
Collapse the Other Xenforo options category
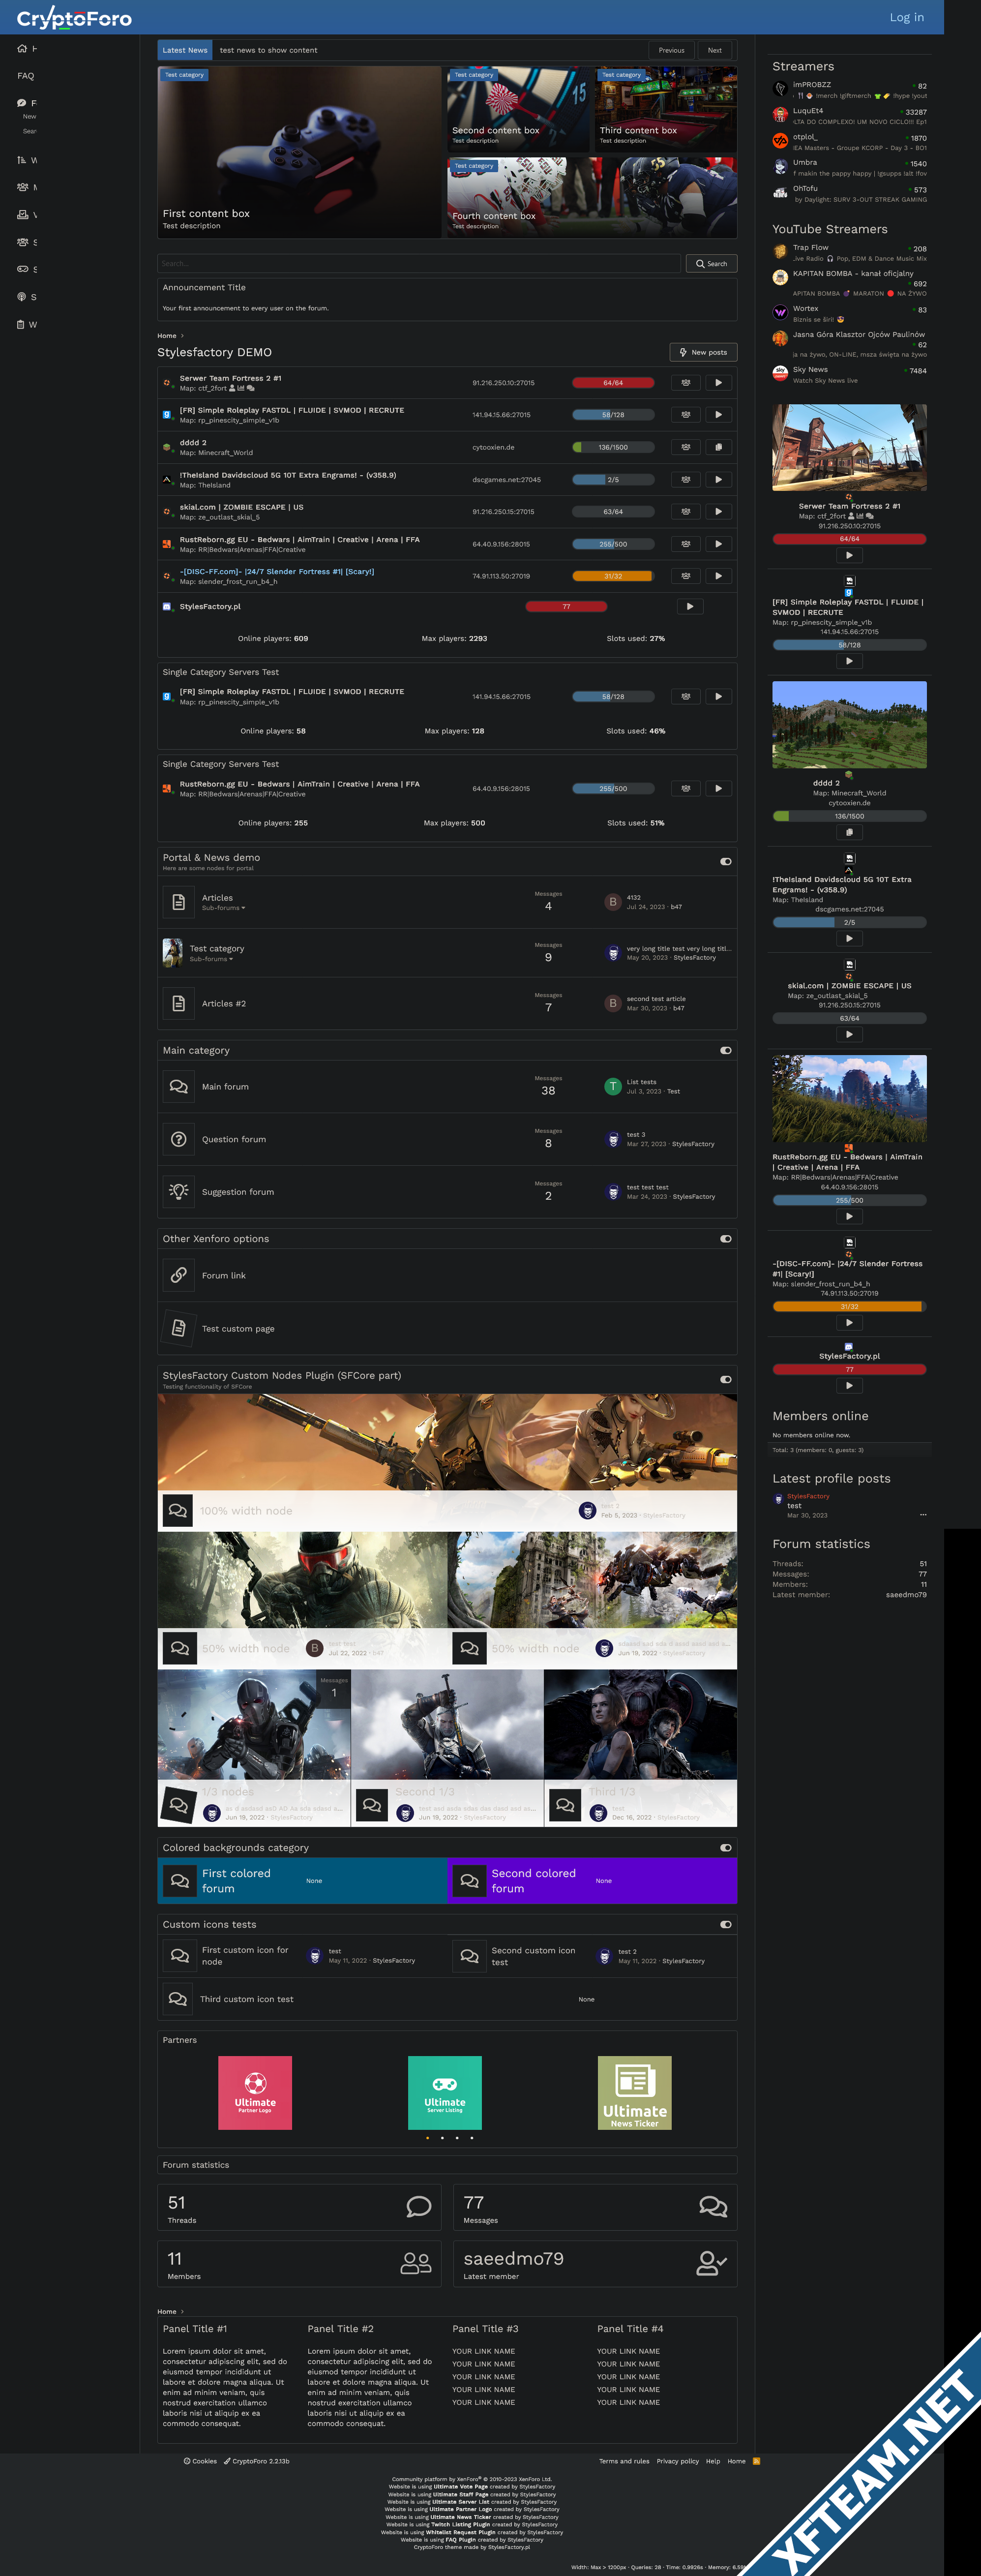[726, 1239]
